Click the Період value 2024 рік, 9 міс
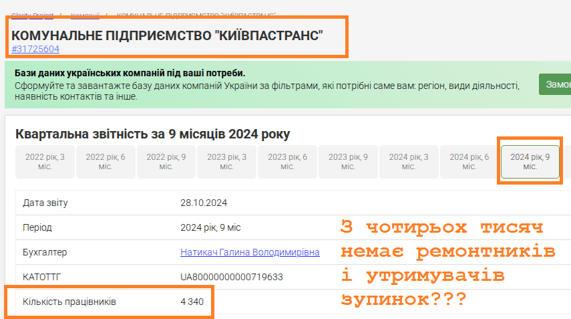Screen dimensions: 571x319 coord(210,227)
